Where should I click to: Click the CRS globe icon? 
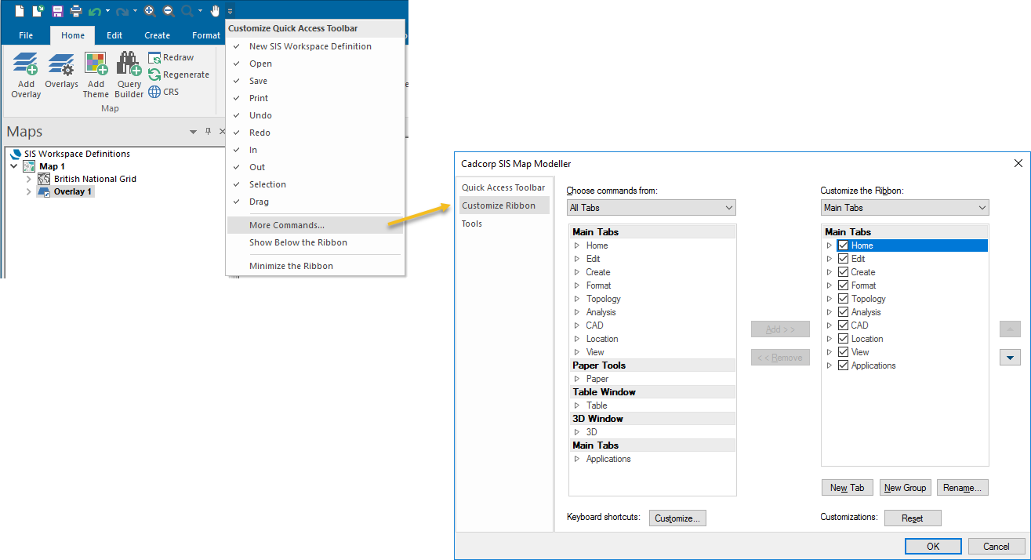coord(154,92)
